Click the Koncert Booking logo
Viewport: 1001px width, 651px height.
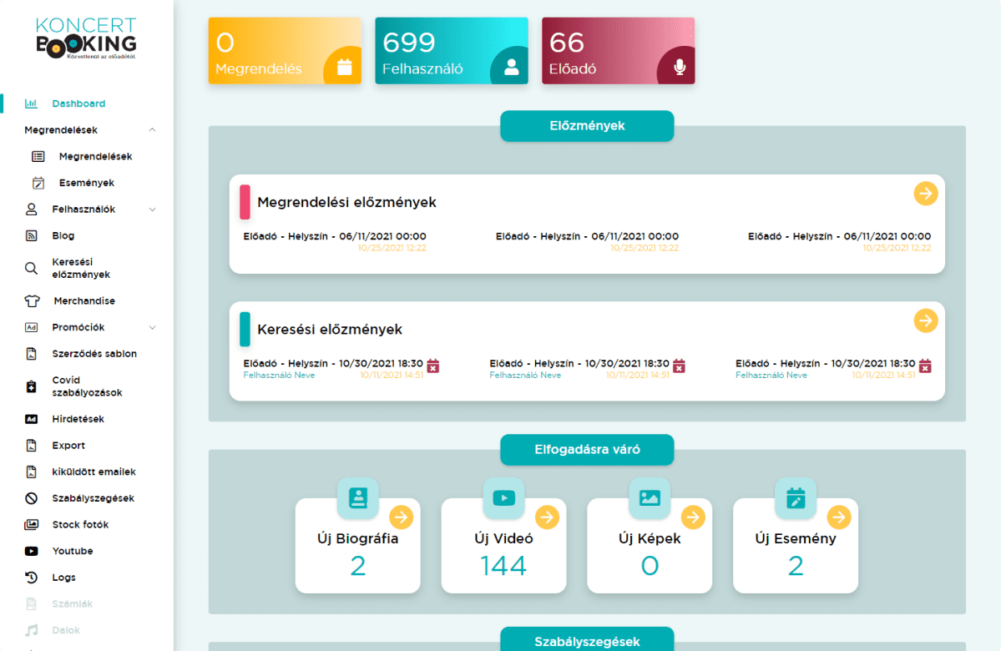(86, 38)
